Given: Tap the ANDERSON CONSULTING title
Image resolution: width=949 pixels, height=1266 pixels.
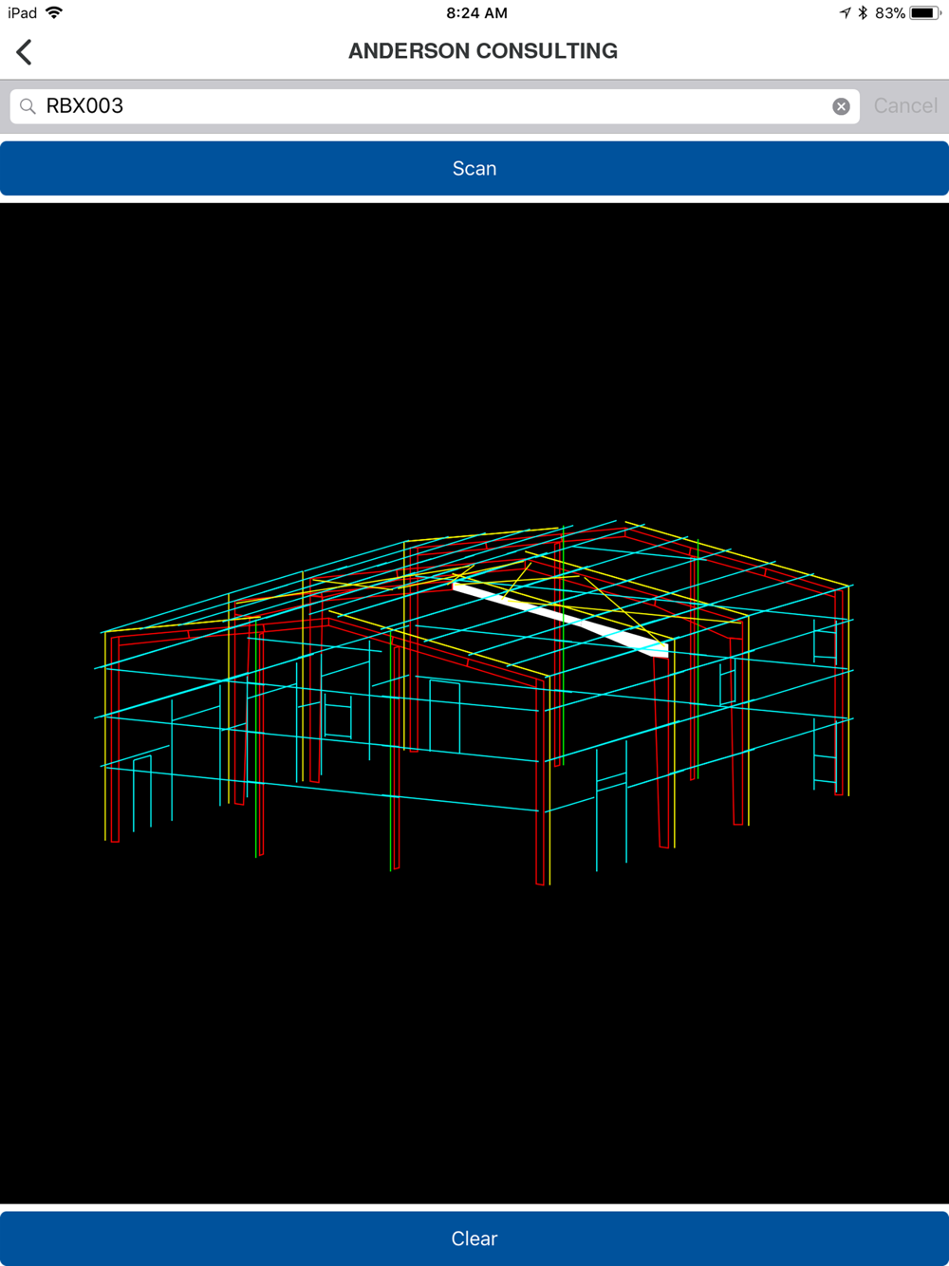Looking at the screenshot, I should tap(483, 51).
